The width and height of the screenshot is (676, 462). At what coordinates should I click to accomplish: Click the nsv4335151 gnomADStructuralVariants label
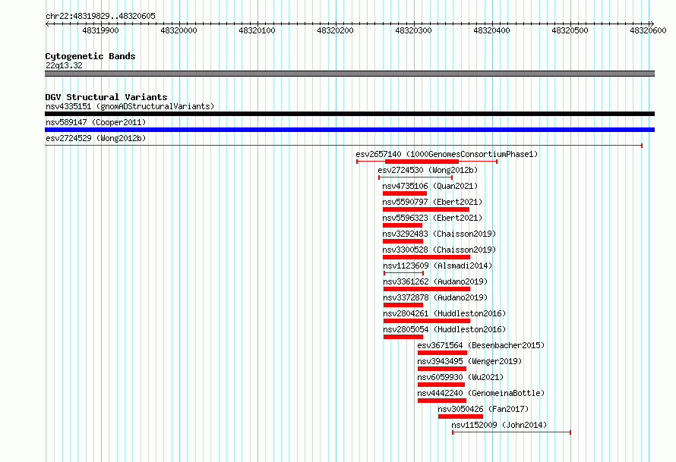pyautogui.click(x=130, y=106)
